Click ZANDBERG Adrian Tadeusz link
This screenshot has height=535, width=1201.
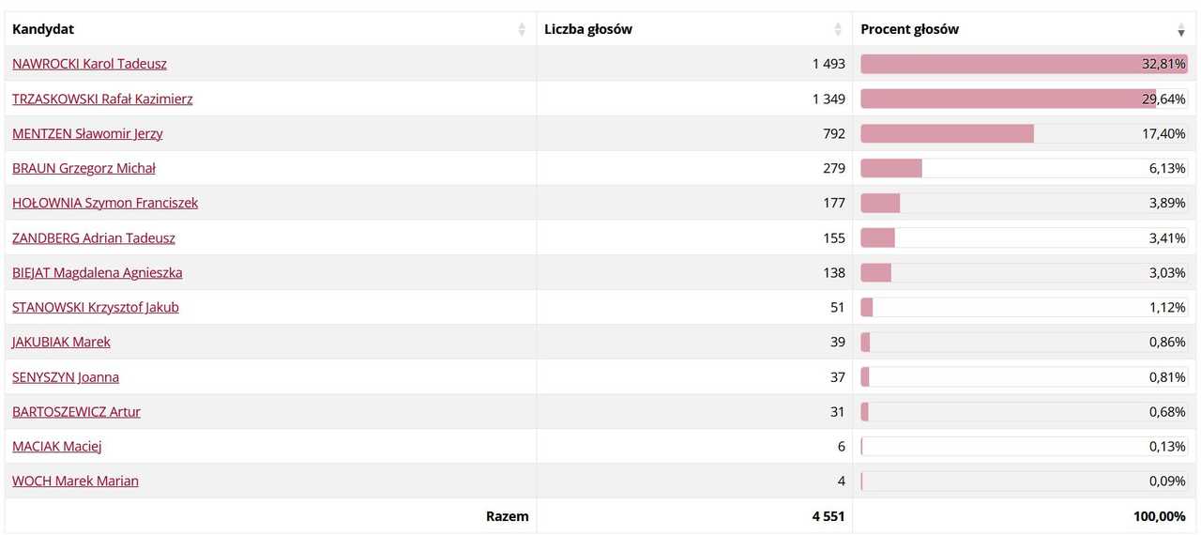pos(94,237)
